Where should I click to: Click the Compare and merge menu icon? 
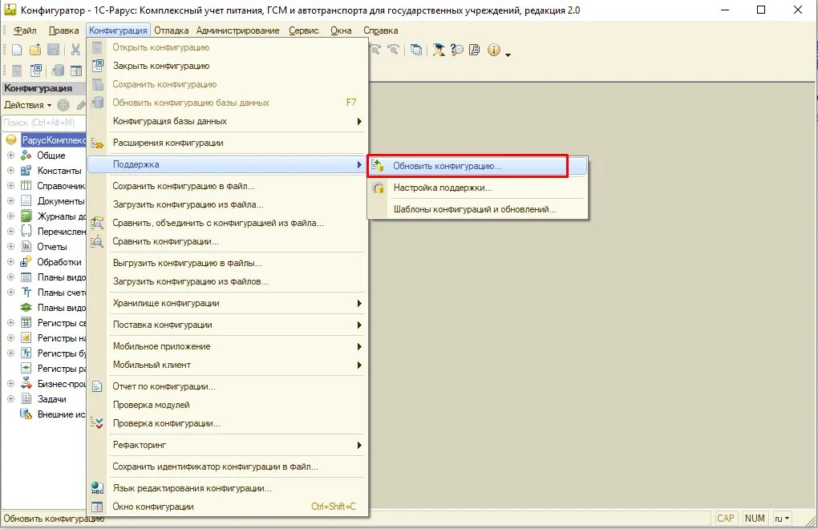[x=97, y=223]
